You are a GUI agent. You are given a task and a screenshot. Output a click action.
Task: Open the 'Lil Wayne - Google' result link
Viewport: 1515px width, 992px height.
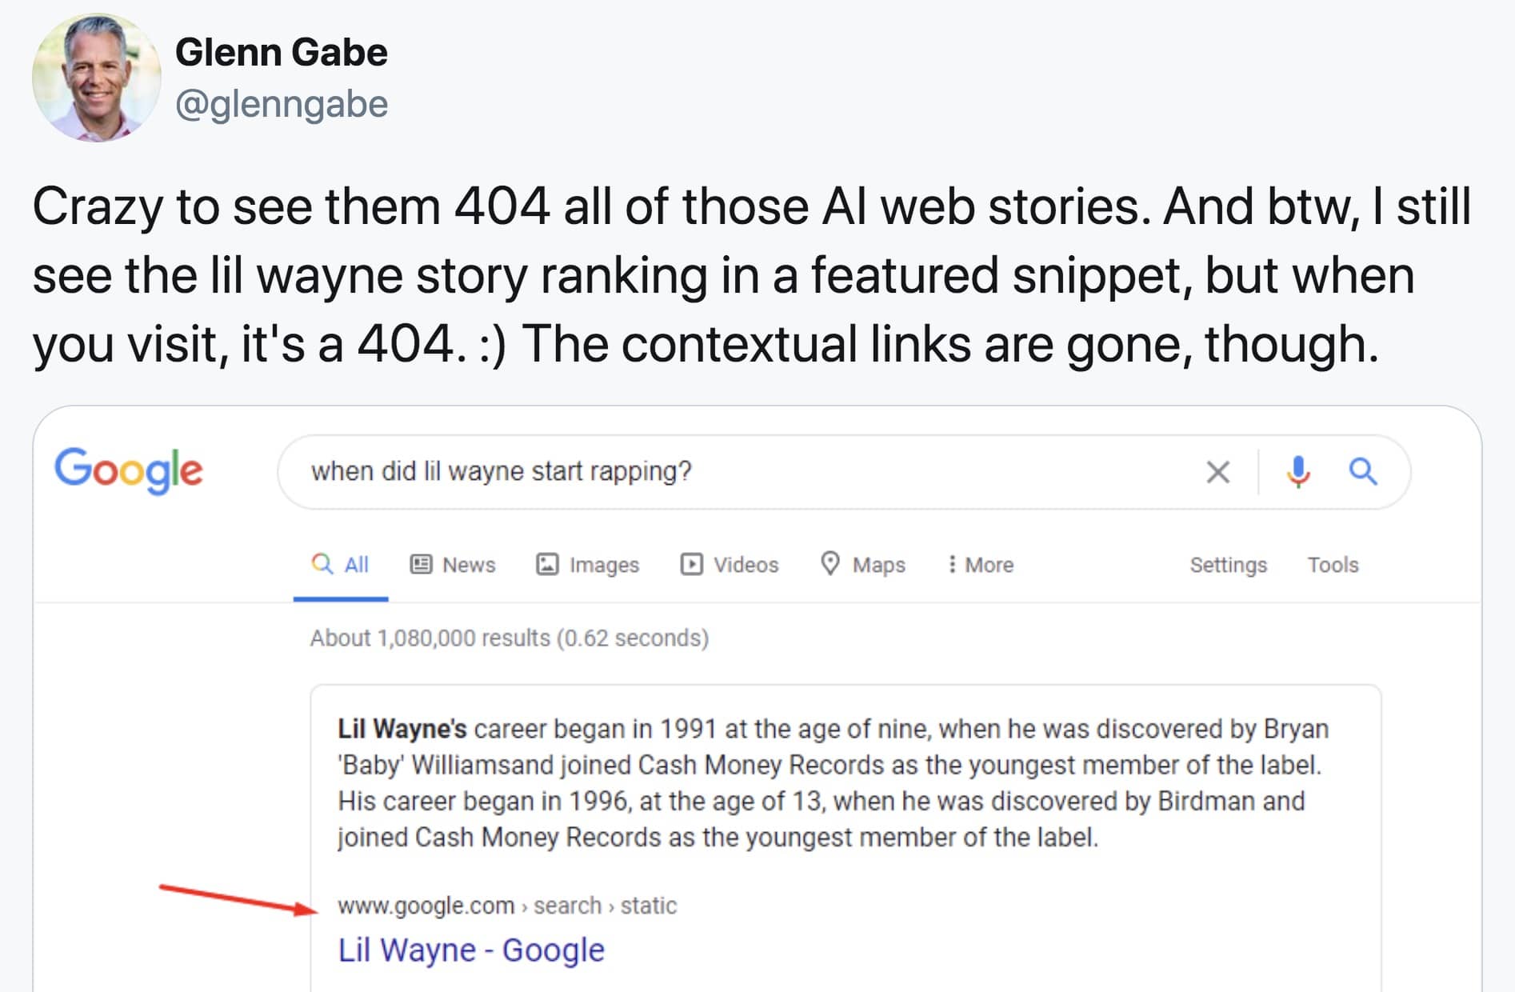click(x=471, y=950)
